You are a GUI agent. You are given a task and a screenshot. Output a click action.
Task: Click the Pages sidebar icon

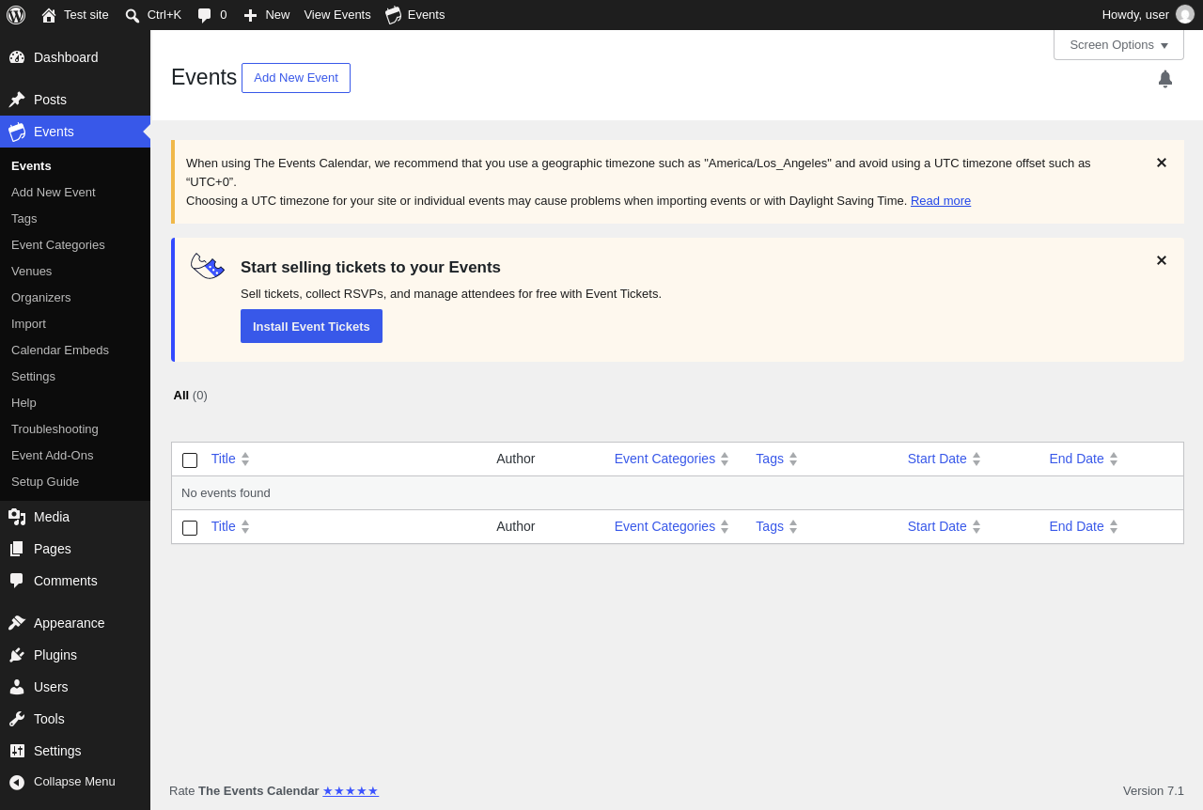[17, 549]
